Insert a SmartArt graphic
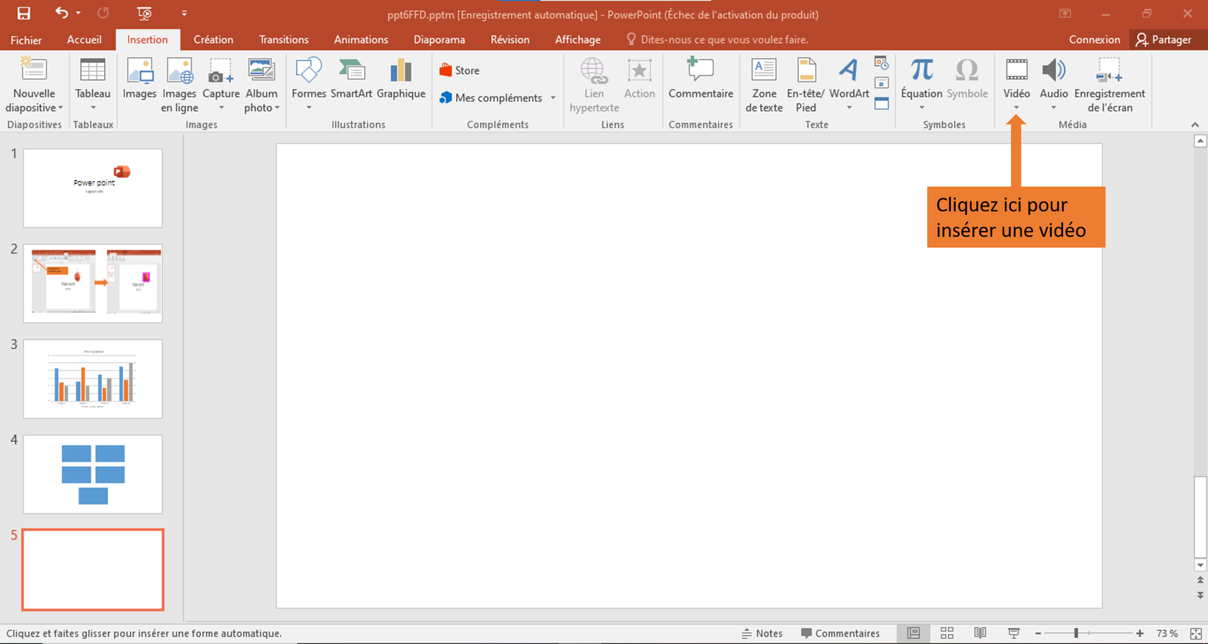1208x644 pixels. pyautogui.click(x=351, y=78)
